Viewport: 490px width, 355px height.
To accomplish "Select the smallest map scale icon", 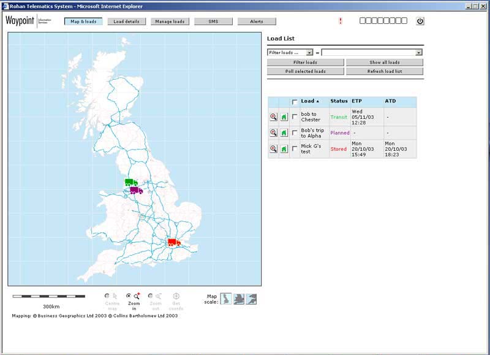I will click(x=226, y=299).
